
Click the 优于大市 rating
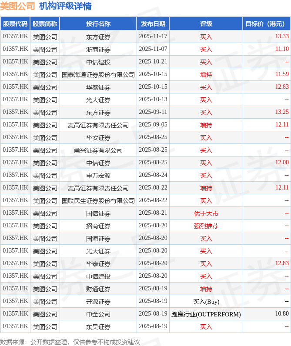pos(206,213)
